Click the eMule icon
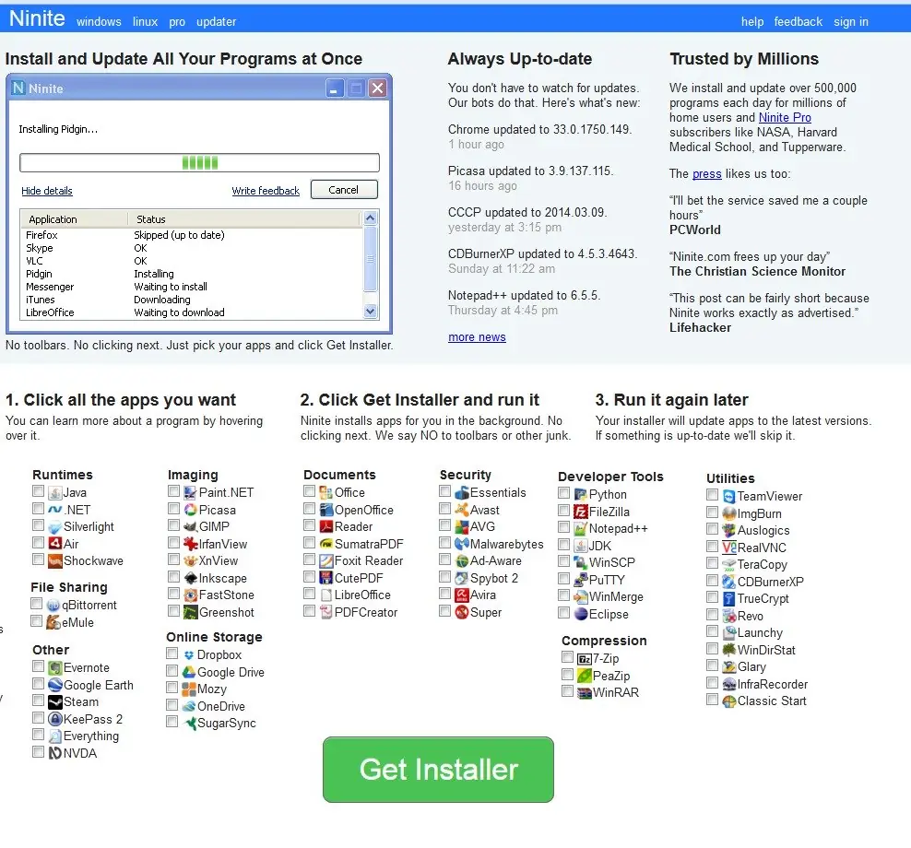This screenshot has width=911, height=848. tap(53, 622)
